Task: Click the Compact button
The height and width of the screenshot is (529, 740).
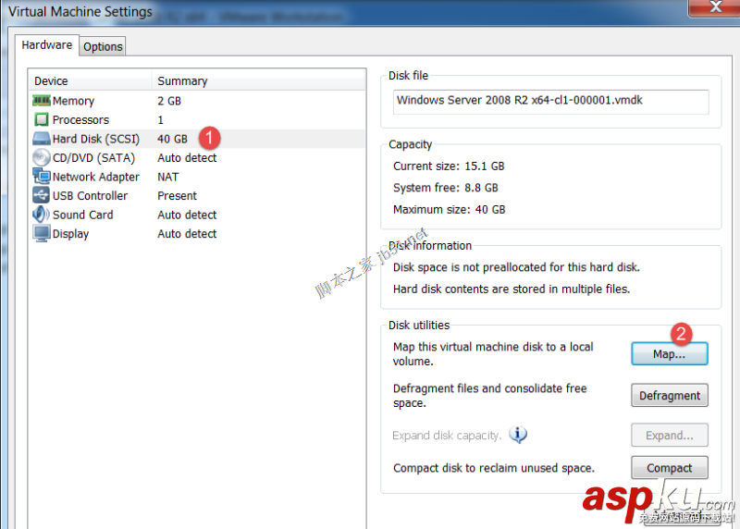Action: click(669, 468)
